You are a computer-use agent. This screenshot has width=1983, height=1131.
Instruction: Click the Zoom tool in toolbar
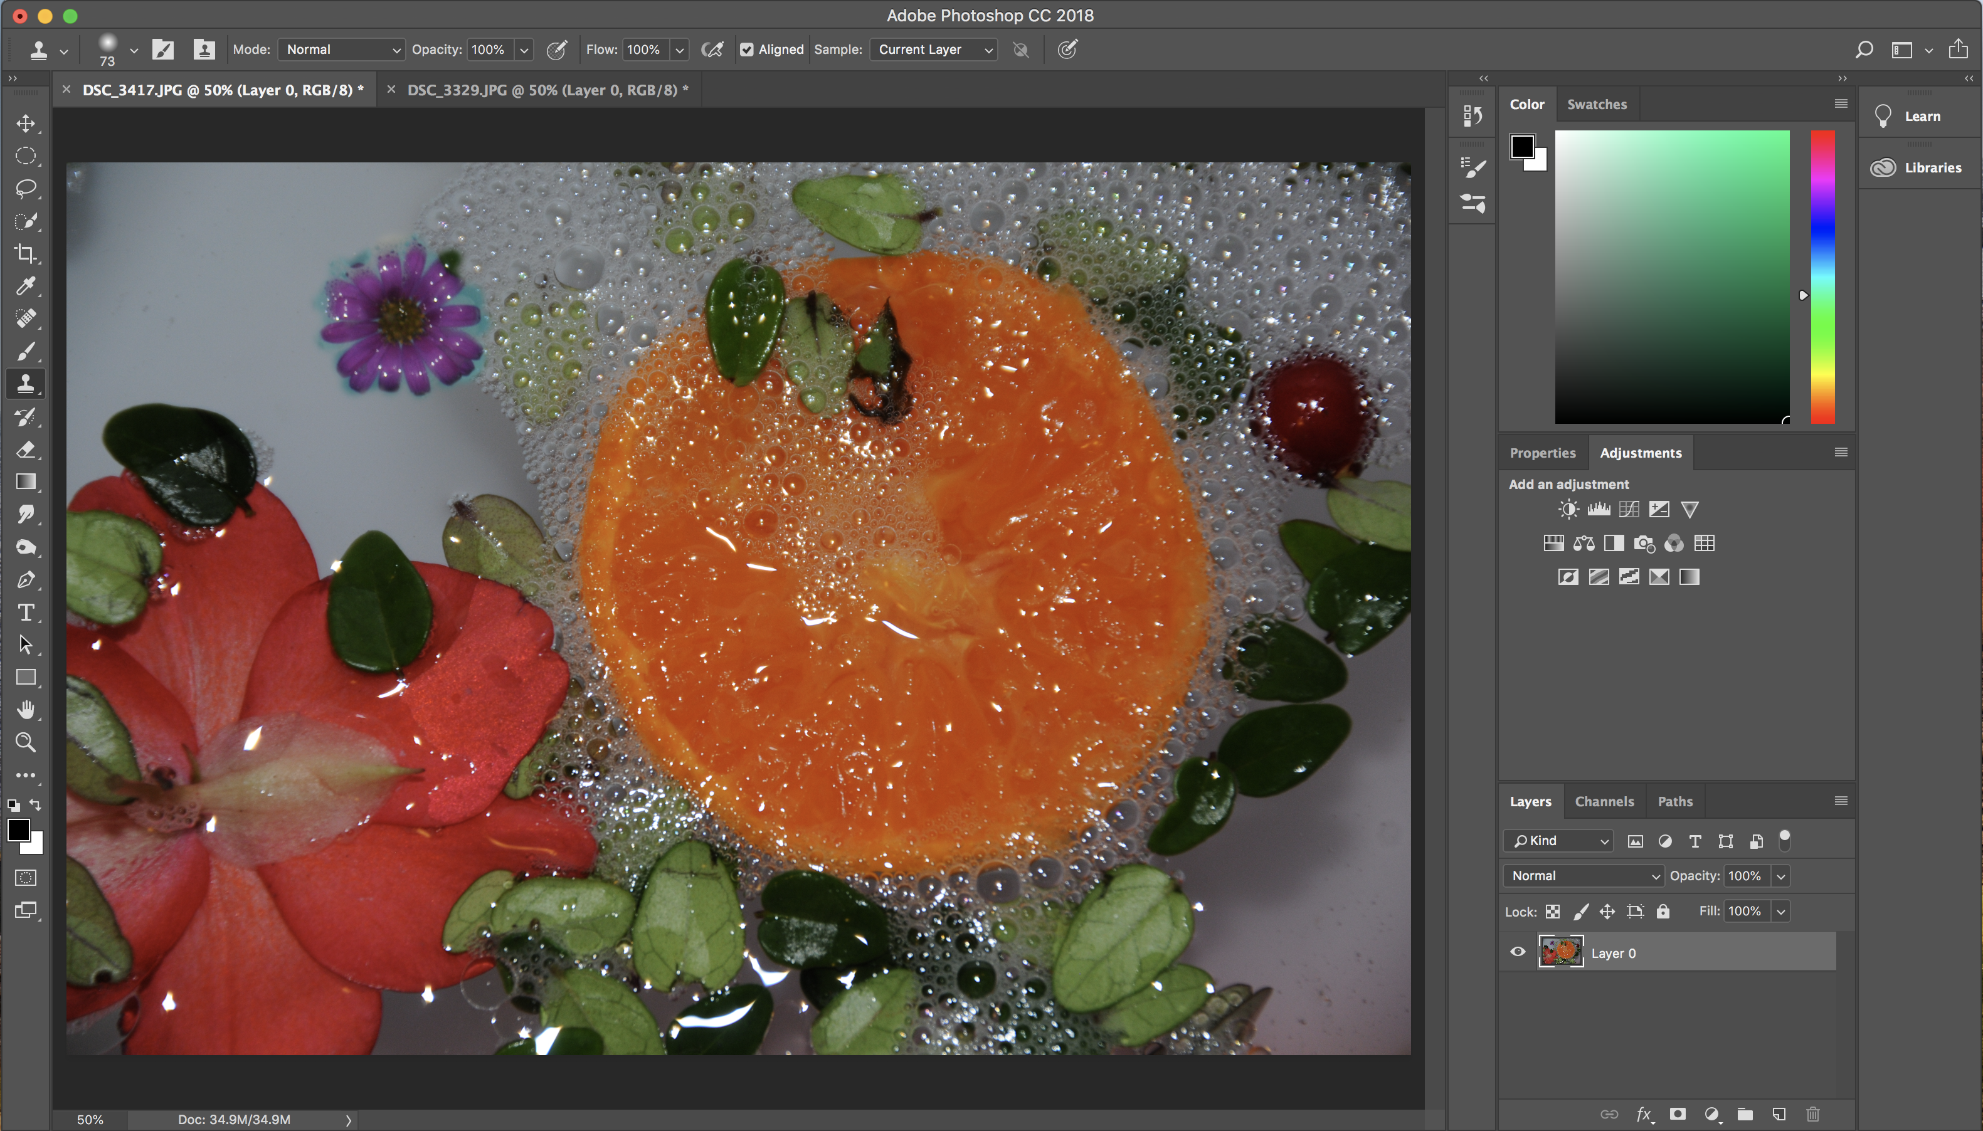click(x=26, y=742)
